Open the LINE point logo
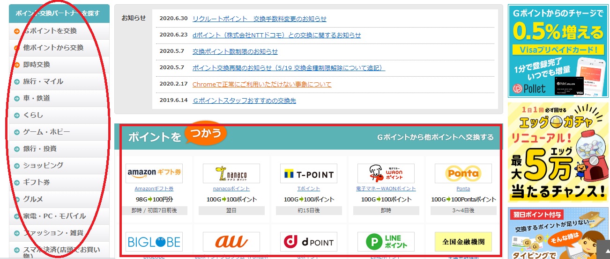The width and height of the screenshot is (610, 259). click(x=386, y=242)
